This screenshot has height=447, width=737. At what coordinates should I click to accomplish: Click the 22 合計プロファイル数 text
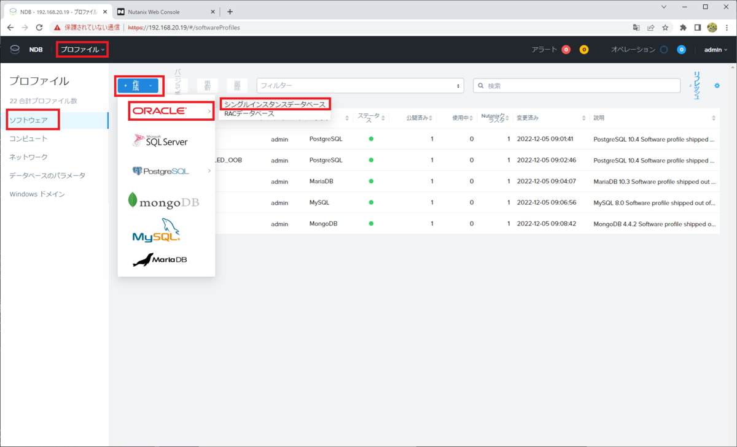43,101
